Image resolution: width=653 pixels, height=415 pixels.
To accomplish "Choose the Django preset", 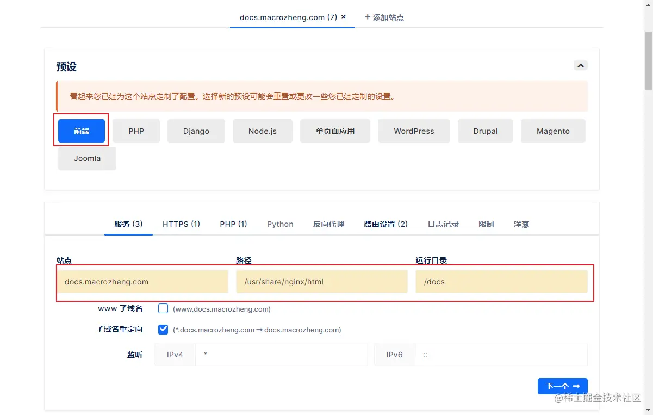I will point(196,131).
